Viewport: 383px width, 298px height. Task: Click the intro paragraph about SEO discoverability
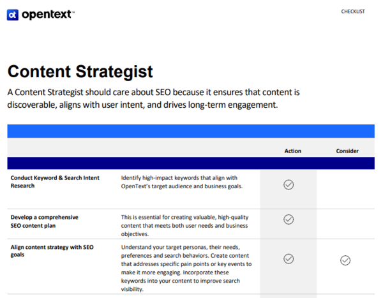click(153, 98)
